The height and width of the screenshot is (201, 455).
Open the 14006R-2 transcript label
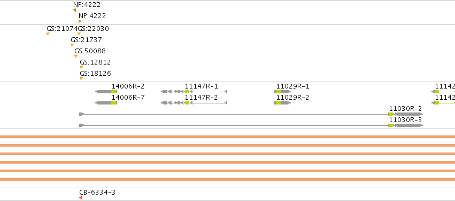pyautogui.click(x=128, y=86)
